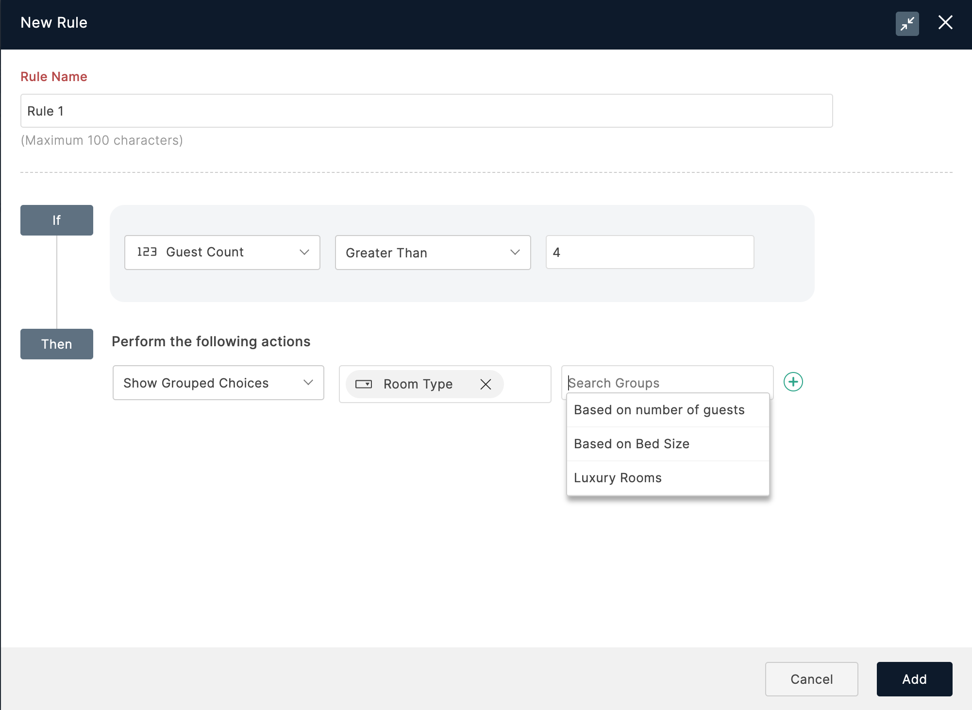Toggle the If condition rule block

tap(56, 220)
